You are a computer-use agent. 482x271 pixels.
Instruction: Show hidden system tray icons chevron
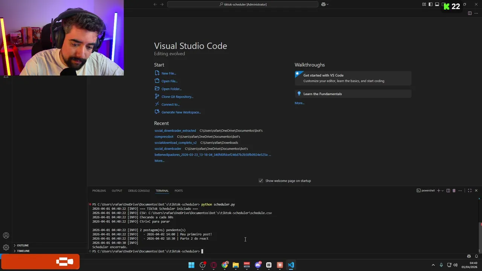tap(433, 265)
